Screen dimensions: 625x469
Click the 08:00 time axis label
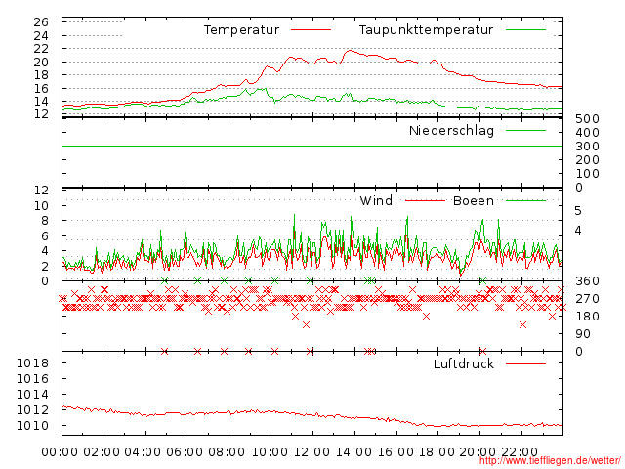(227, 452)
